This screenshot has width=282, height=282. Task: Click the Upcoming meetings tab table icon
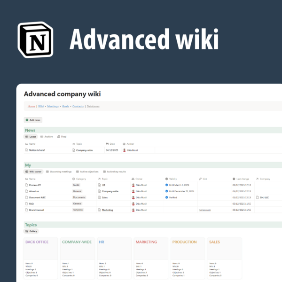point(47,172)
